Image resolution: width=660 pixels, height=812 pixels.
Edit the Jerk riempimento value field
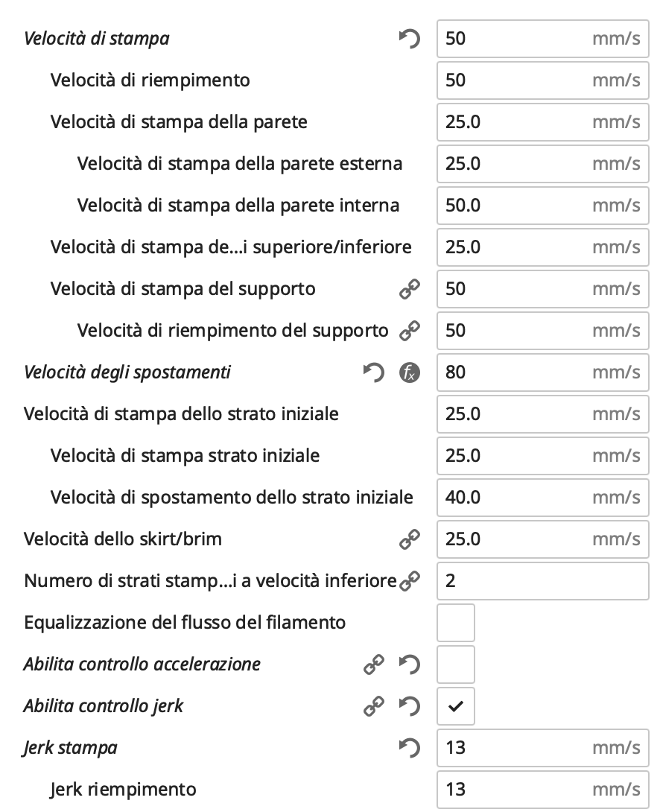[x=514, y=789]
